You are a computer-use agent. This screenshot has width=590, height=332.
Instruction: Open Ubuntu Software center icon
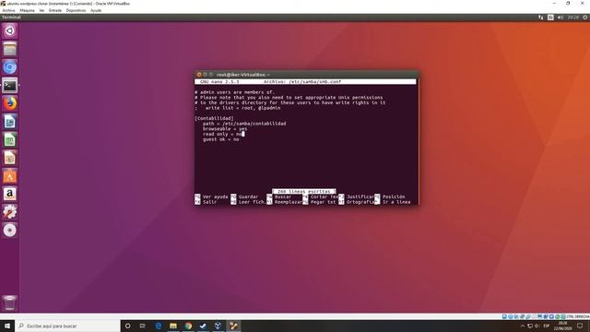point(10,176)
